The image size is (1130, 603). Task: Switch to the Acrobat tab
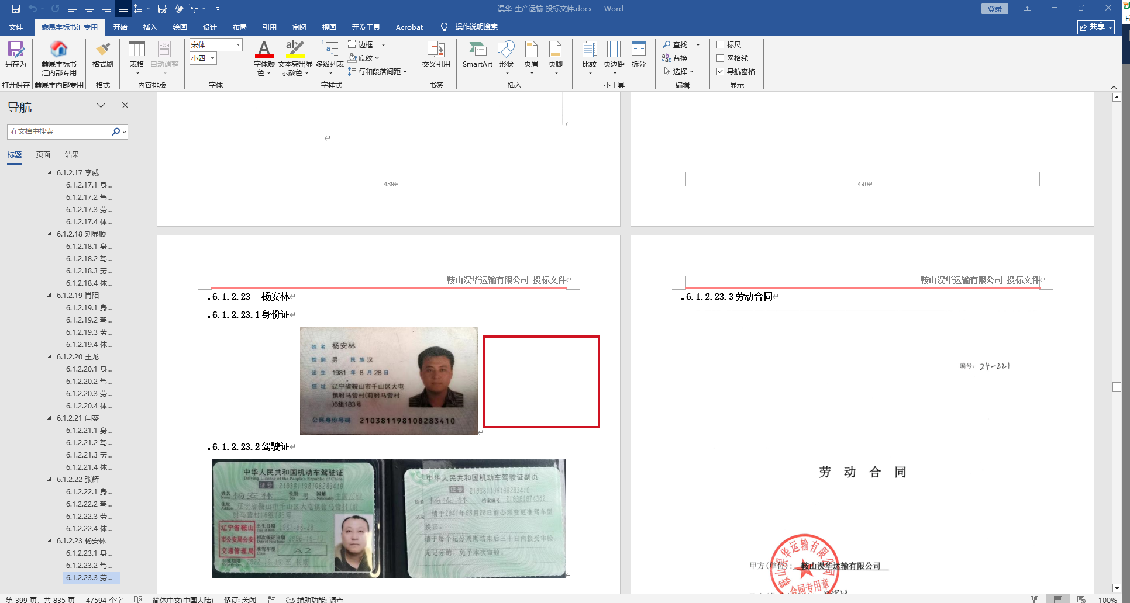[x=409, y=27]
